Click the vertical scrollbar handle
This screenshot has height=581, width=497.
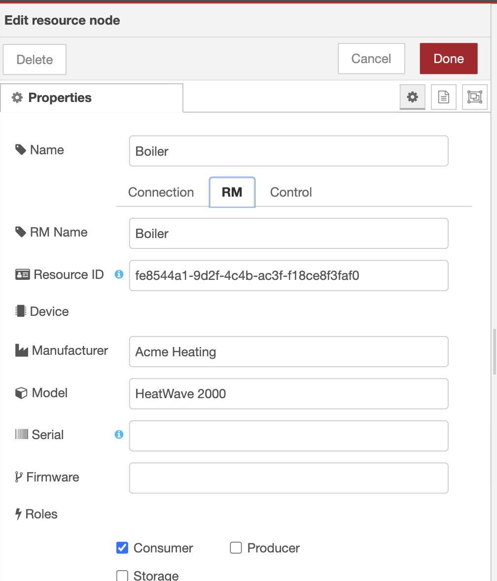494,352
